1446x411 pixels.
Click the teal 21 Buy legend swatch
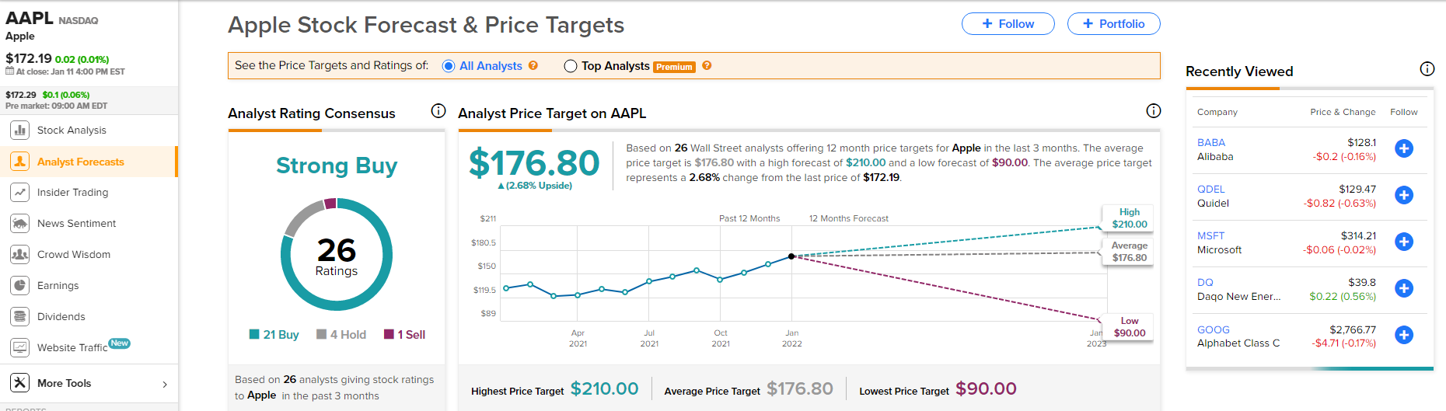coord(254,334)
